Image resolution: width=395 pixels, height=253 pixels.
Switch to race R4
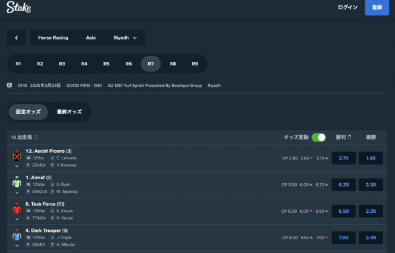(84, 64)
